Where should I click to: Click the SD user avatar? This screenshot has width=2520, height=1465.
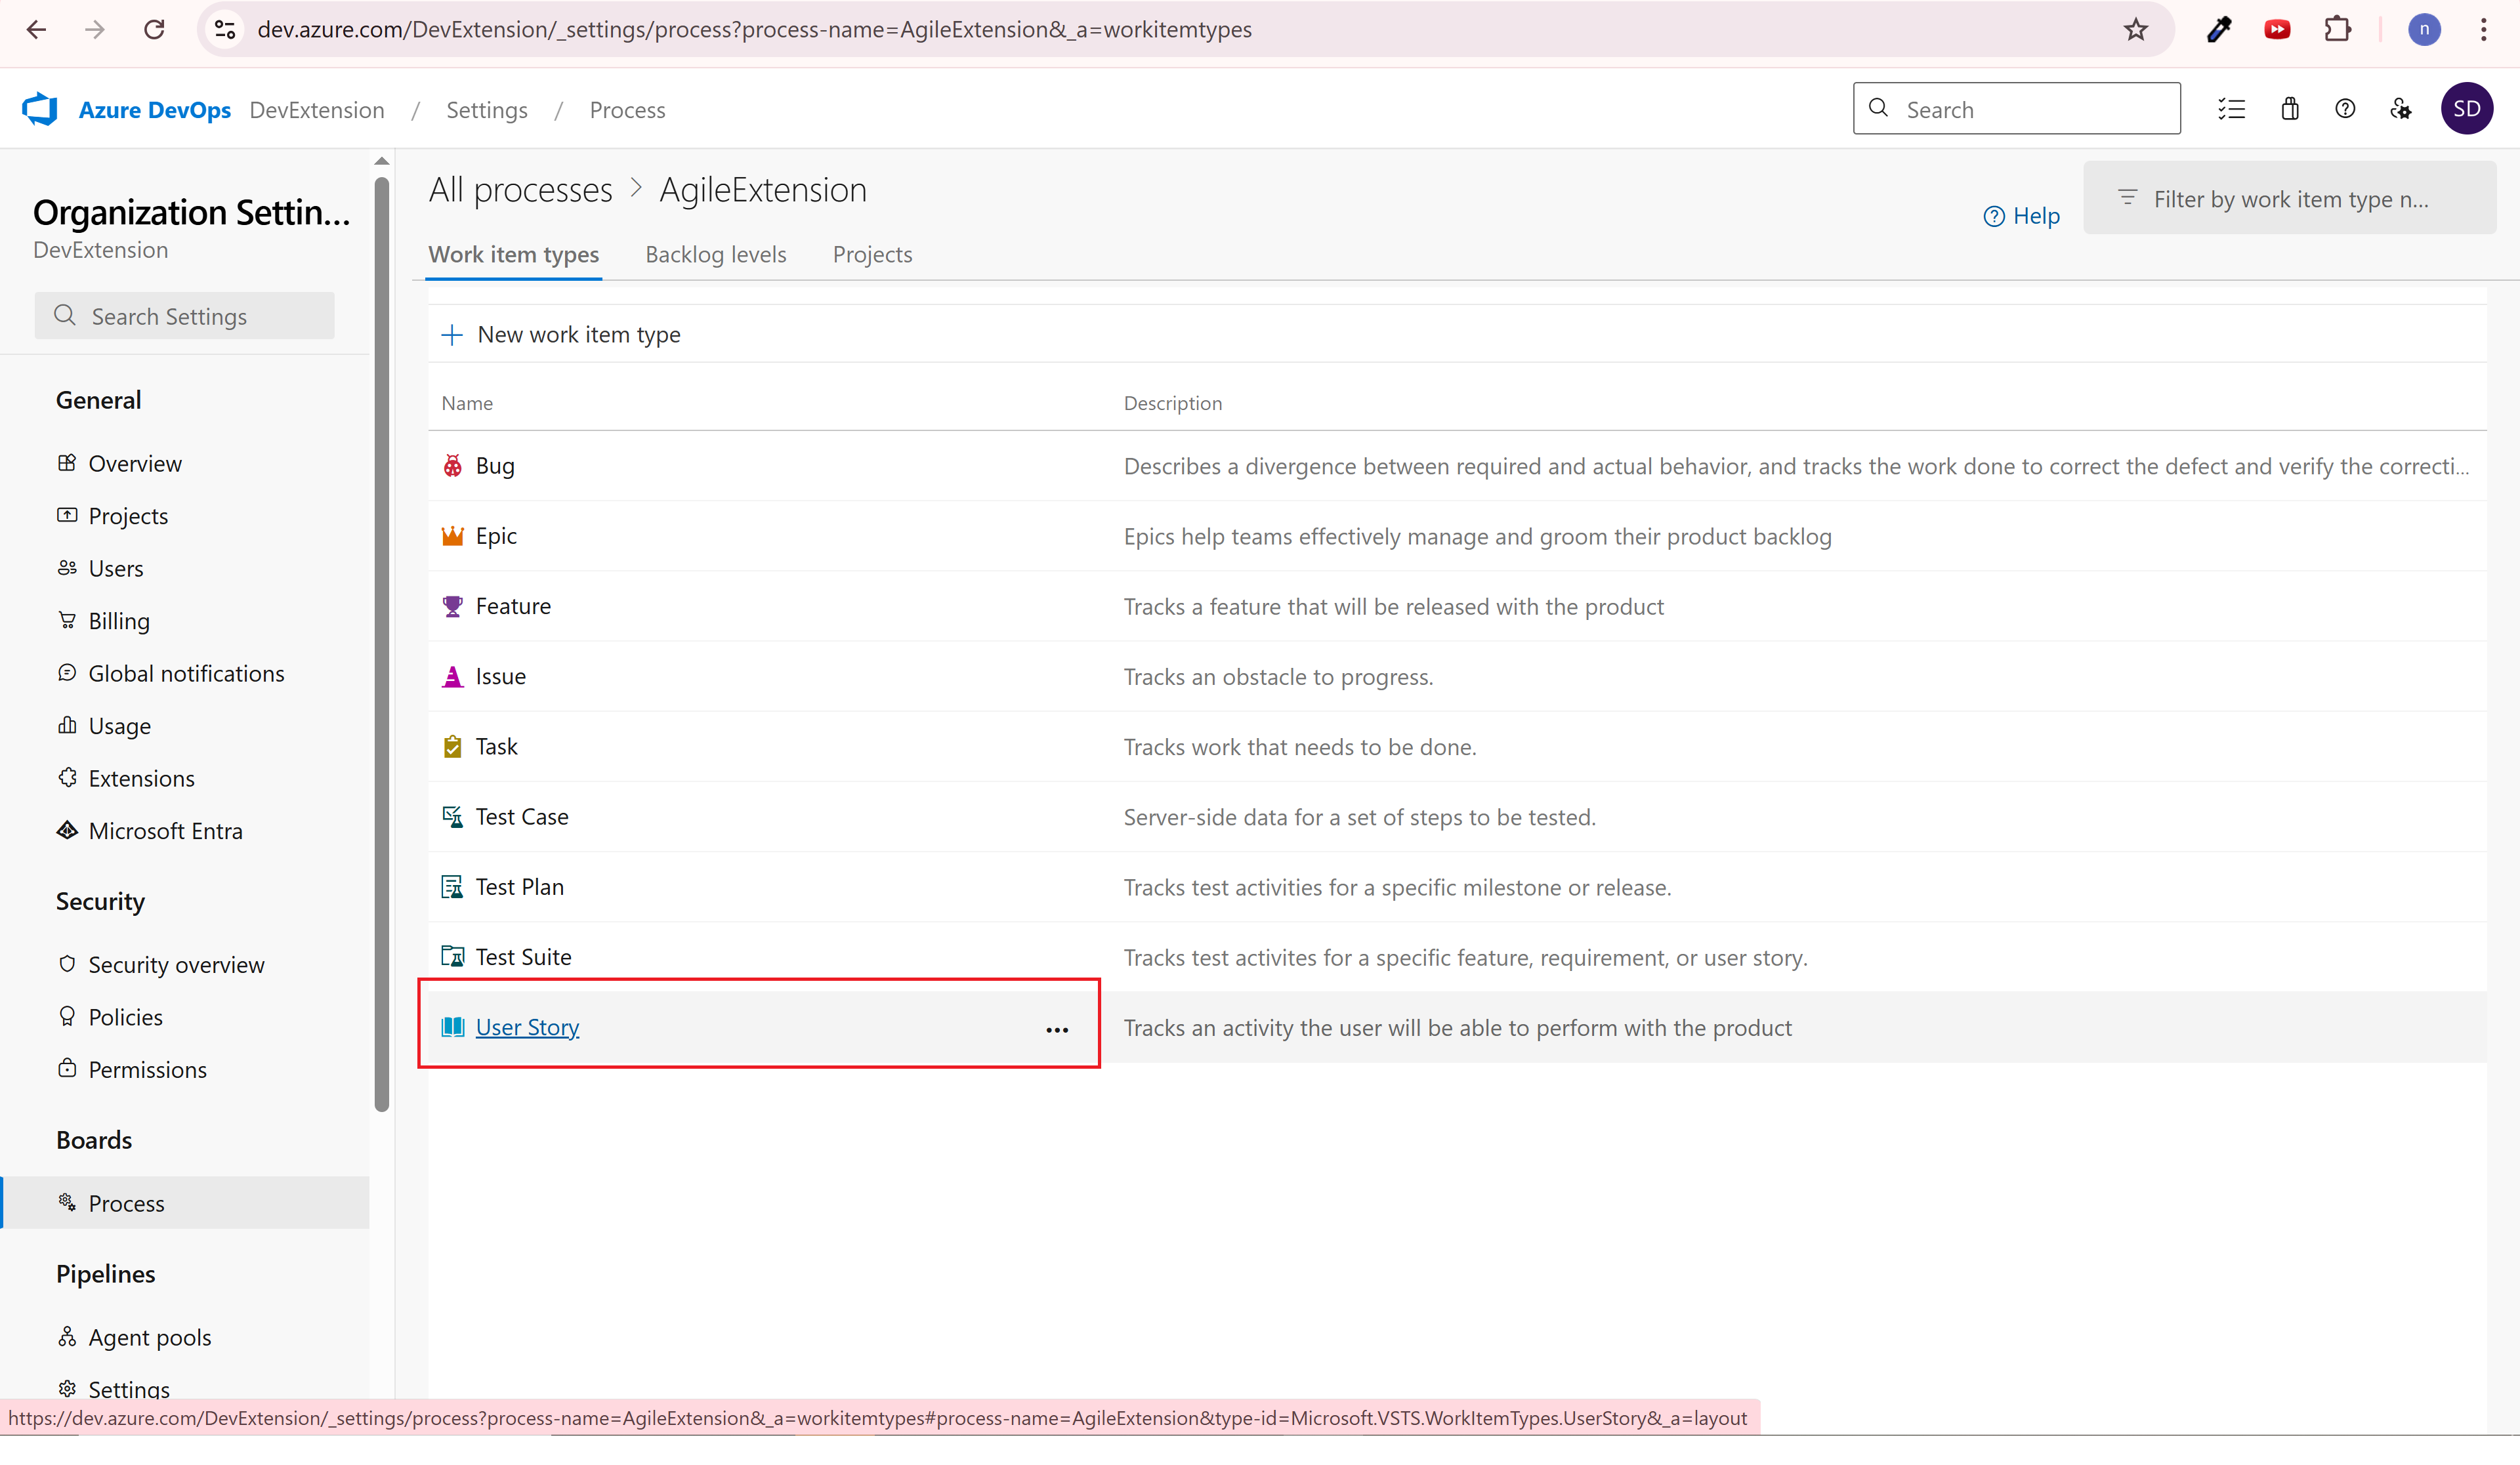tap(2465, 109)
